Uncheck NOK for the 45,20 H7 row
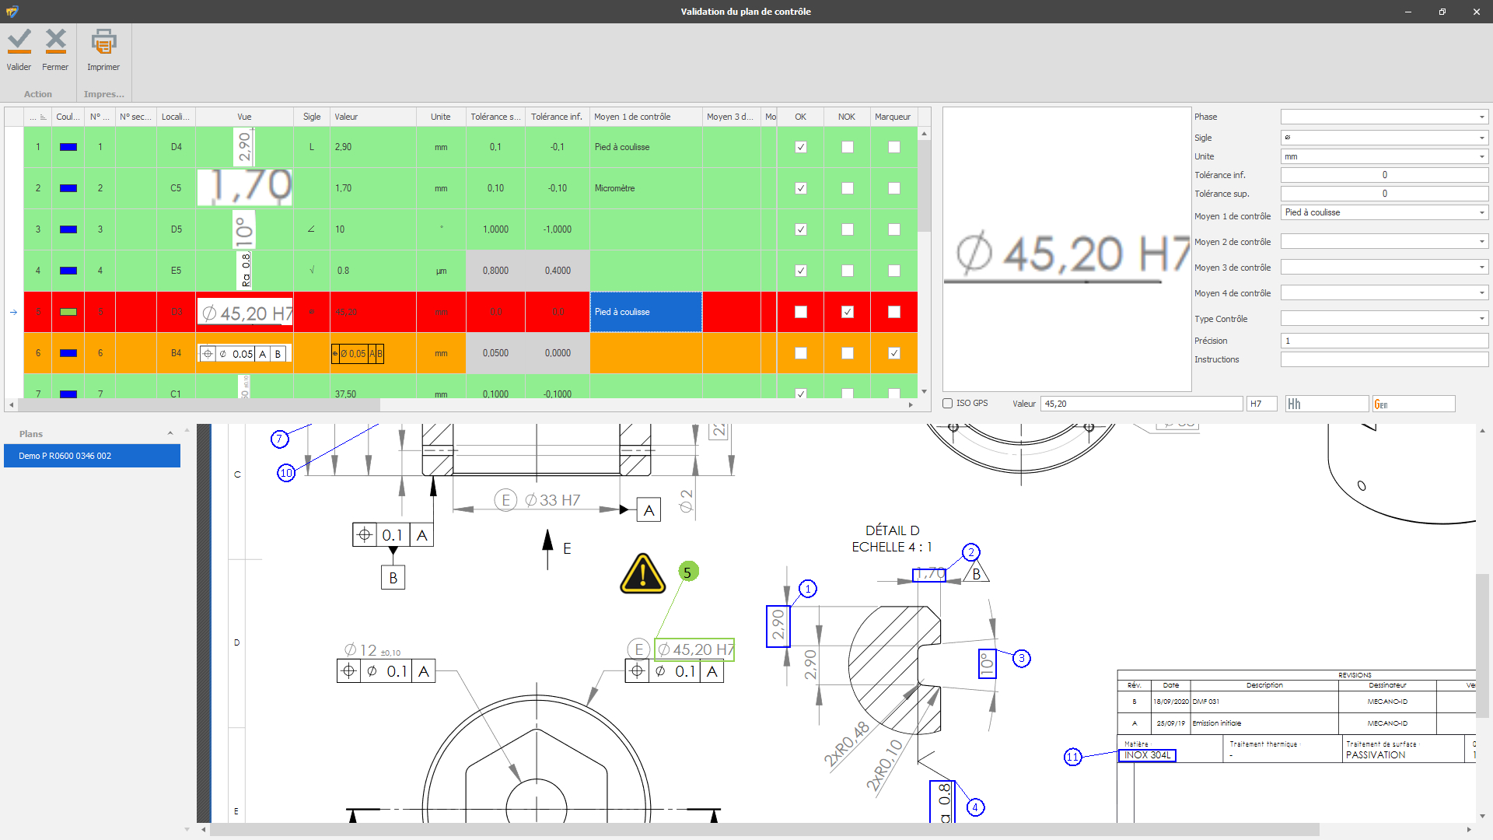1493x840 pixels. (x=847, y=312)
